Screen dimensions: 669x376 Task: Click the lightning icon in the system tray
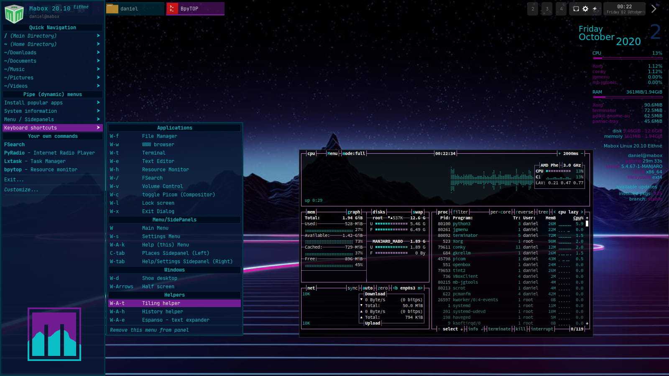coord(595,9)
